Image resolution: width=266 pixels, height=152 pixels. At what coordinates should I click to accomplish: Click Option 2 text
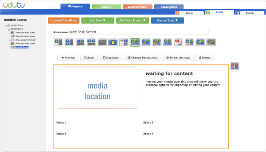click(148, 122)
